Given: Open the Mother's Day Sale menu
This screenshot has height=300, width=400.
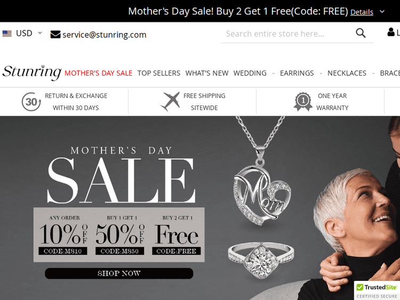Looking at the screenshot, I should [99, 73].
